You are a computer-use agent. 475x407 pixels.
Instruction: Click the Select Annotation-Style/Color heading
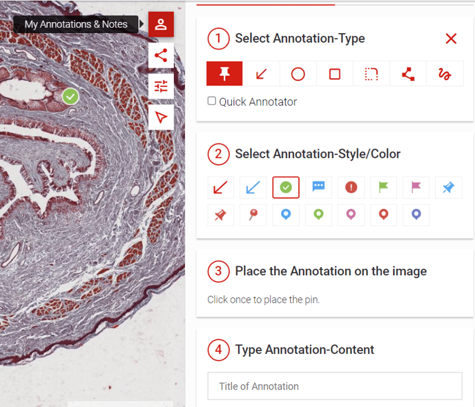click(318, 154)
